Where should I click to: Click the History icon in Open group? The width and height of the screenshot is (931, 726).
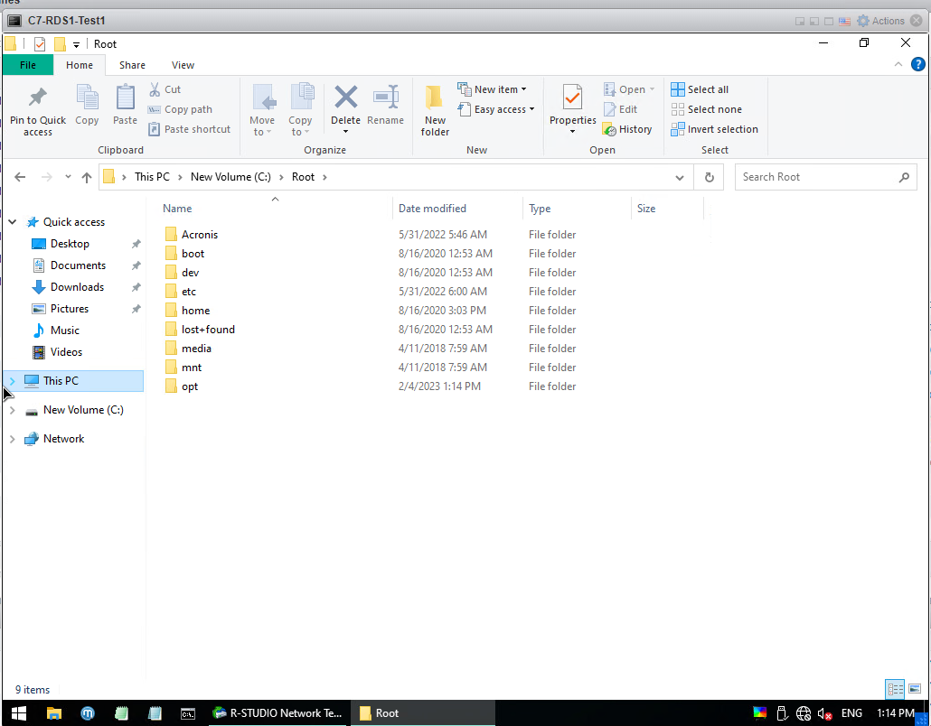click(x=627, y=129)
